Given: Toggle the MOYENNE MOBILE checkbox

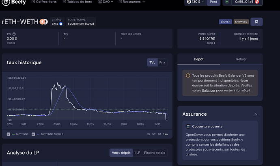Looking at the screenshot, I should [33, 134].
